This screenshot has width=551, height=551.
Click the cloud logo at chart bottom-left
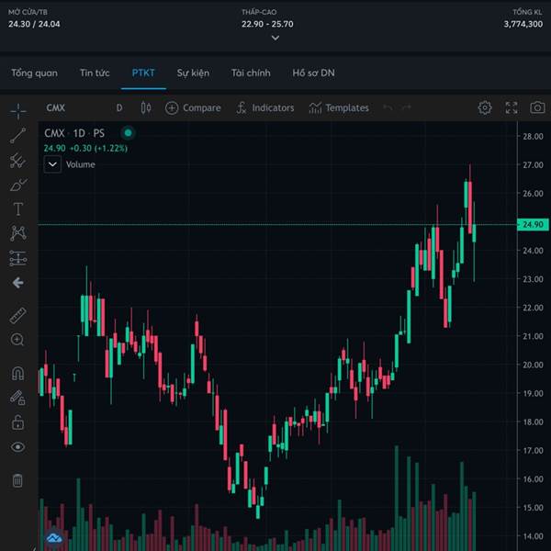pyautogui.click(x=54, y=537)
